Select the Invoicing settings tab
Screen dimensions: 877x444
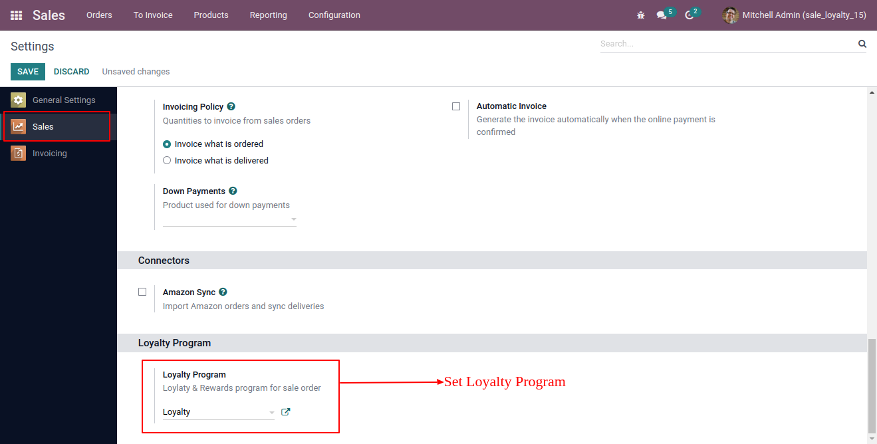(x=59, y=153)
